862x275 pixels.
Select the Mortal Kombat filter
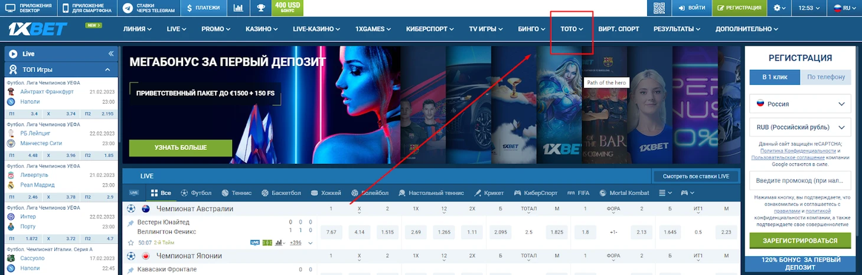pos(624,193)
